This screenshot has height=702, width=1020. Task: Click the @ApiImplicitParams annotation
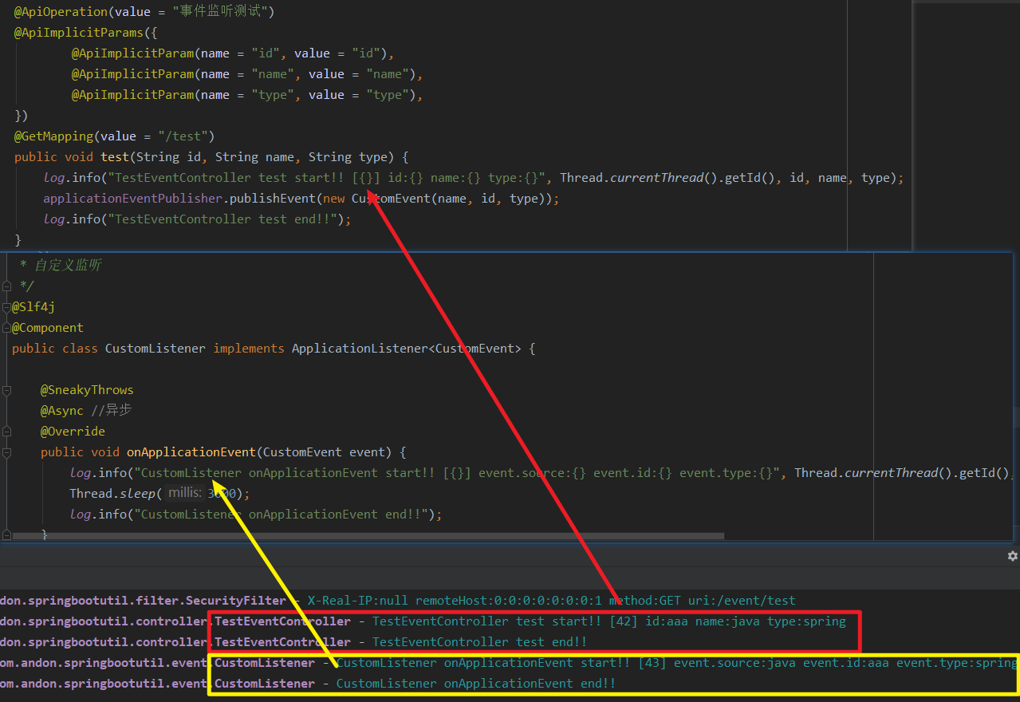click(x=78, y=33)
